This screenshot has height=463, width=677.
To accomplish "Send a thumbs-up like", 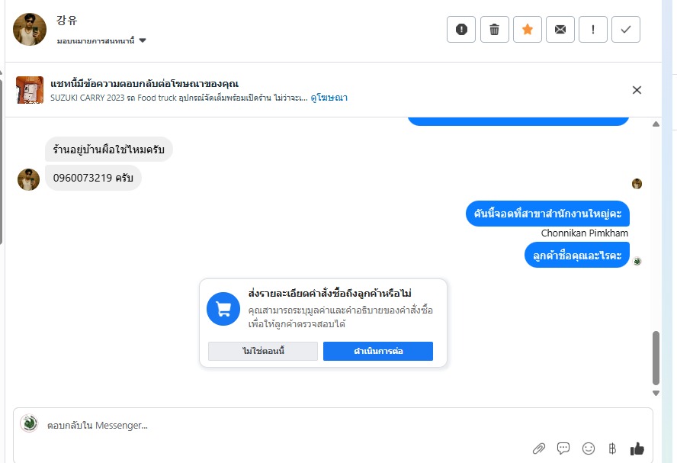I will [637, 449].
